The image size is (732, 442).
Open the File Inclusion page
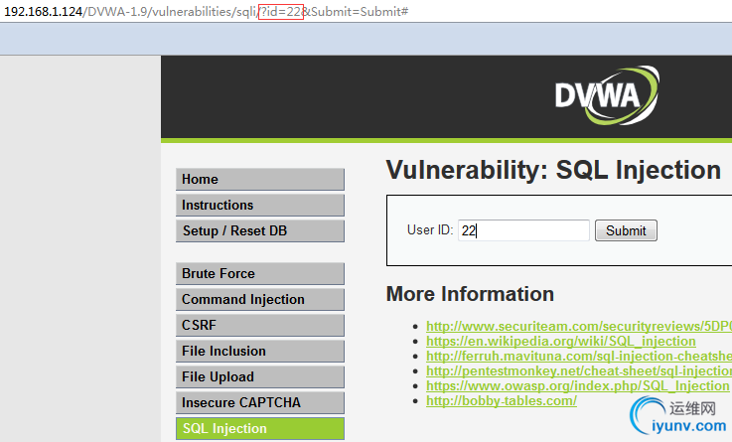click(x=260, y=351)
